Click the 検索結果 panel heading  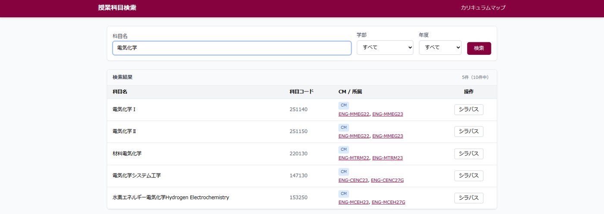123,77
